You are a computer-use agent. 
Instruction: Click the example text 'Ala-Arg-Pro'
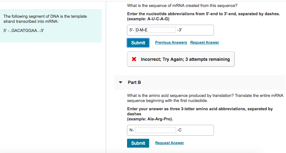click(159, 119)
